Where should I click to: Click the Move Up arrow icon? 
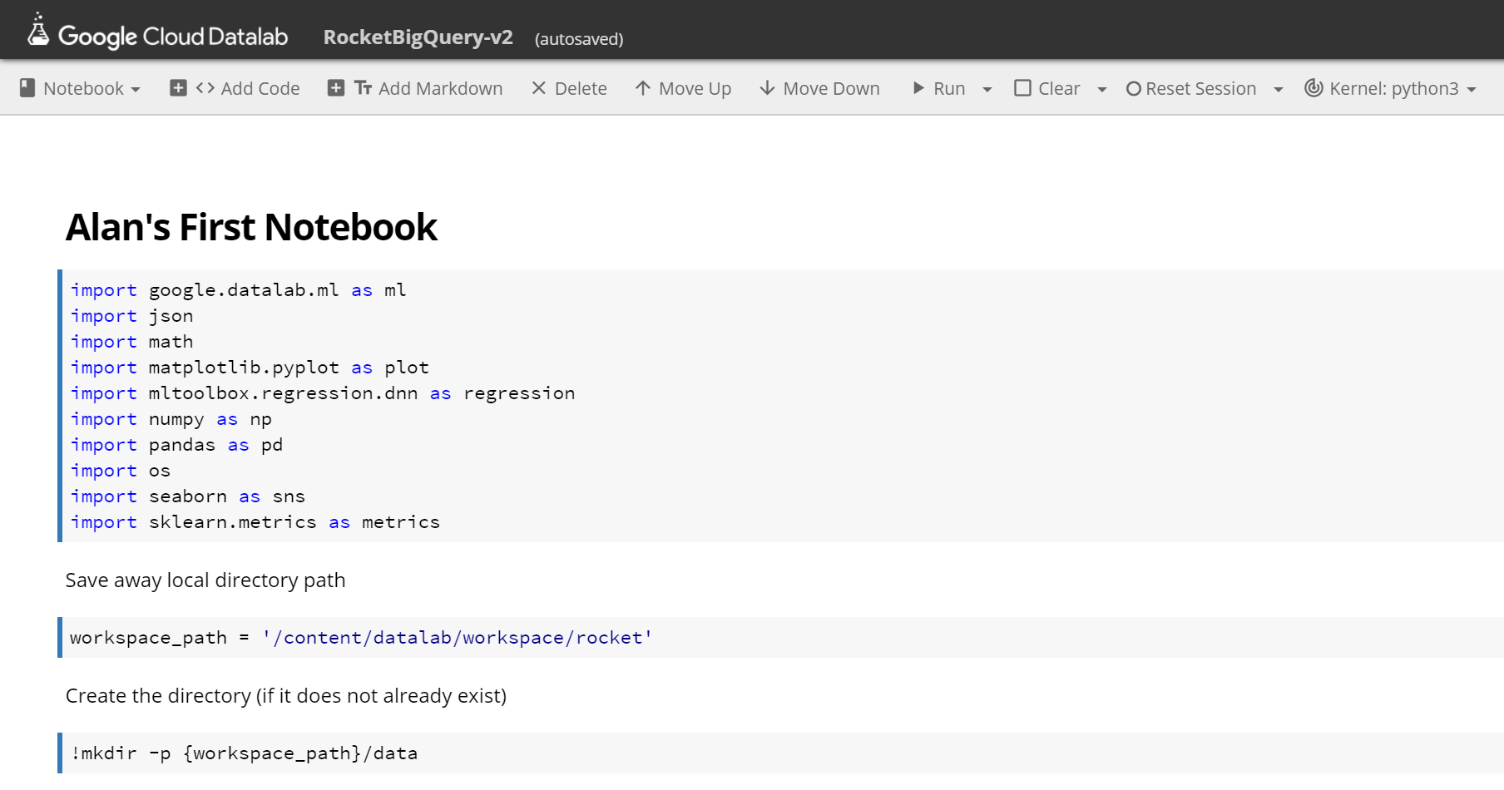[x=642, y=88]
